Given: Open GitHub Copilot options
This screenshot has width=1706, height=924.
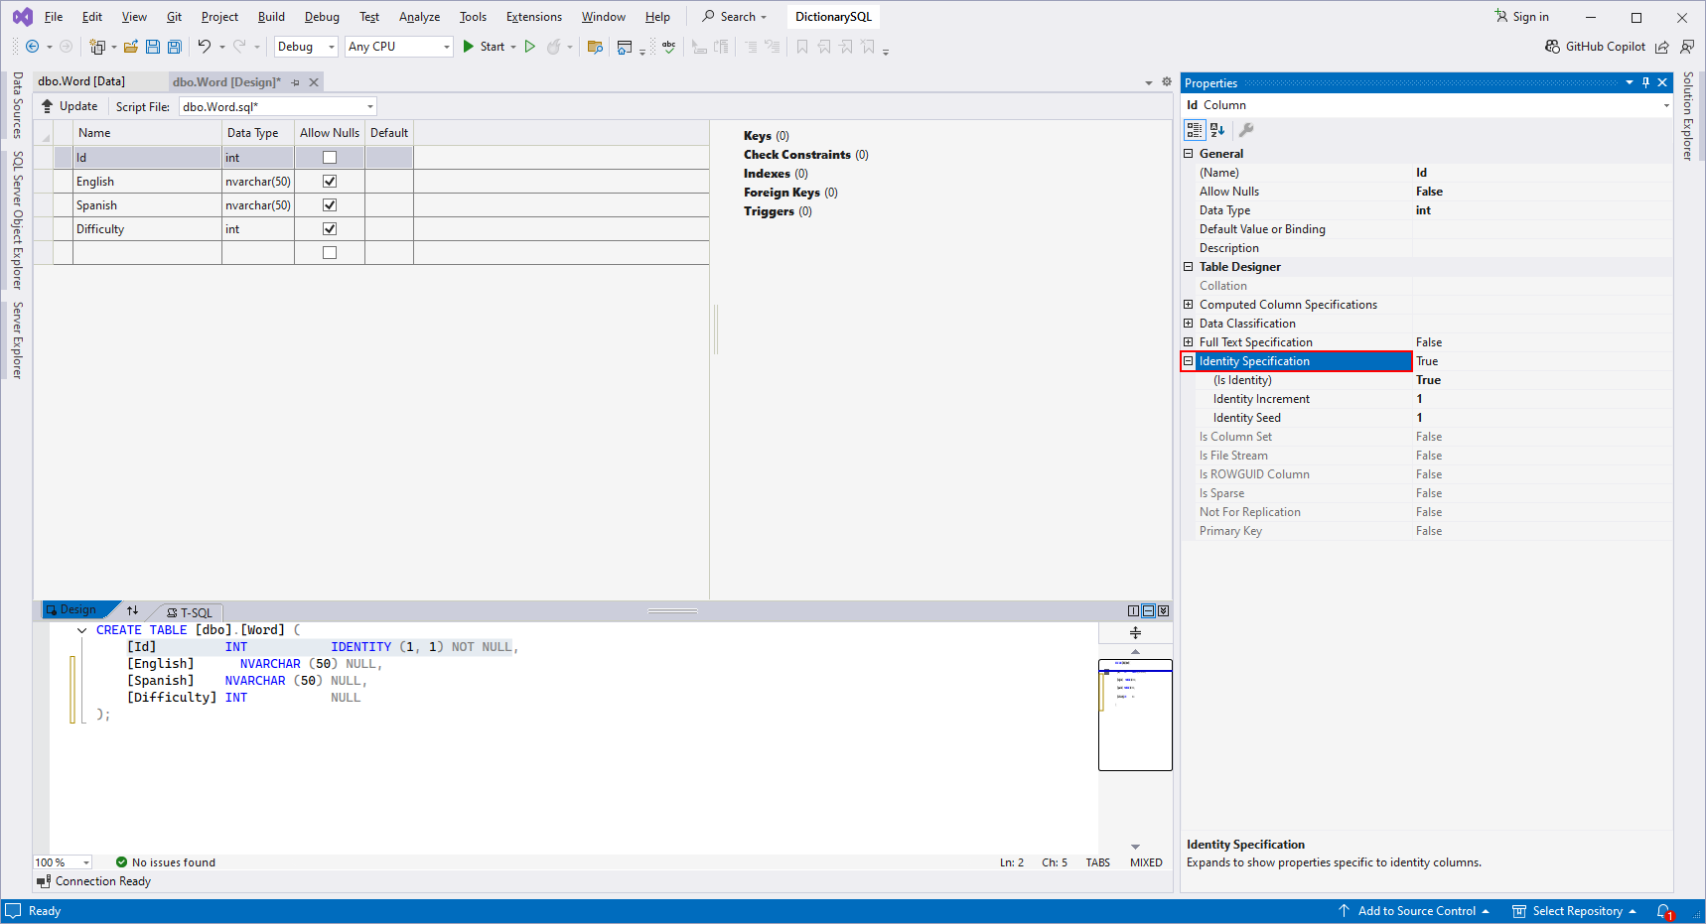Looking at the screenshot, I should pos(1595,47).
